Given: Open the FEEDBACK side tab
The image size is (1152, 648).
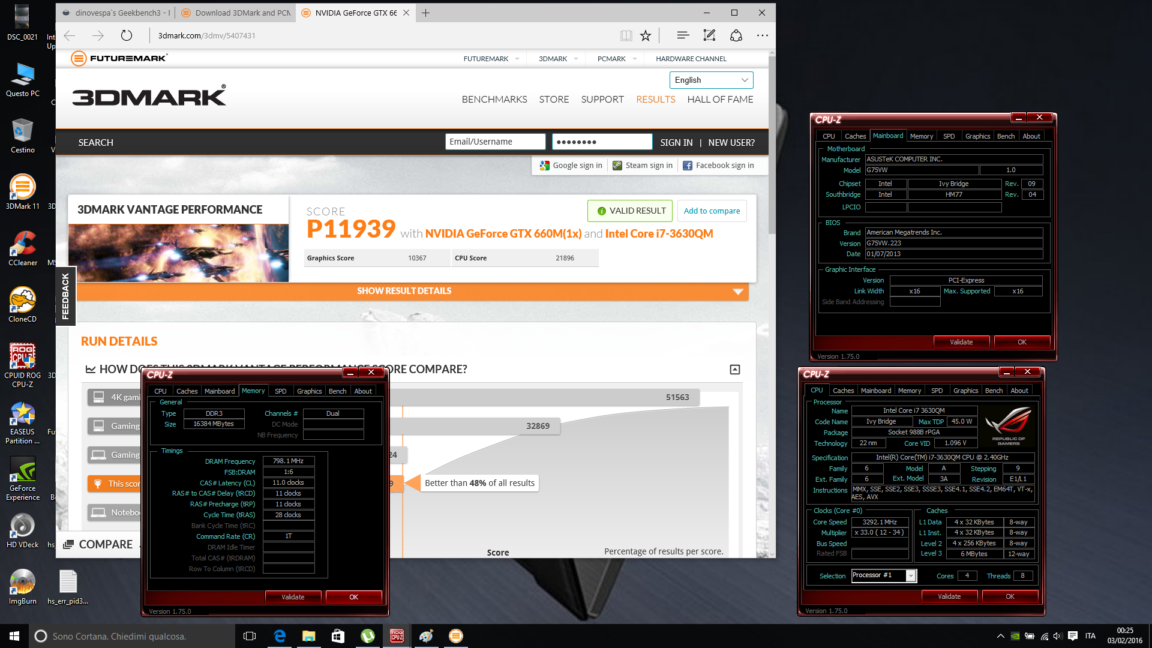Looking at the screenshot, I should (x=65, y=296).
